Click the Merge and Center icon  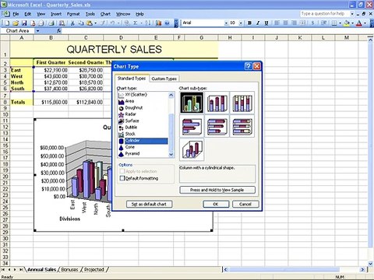click(x=302, y=23)
